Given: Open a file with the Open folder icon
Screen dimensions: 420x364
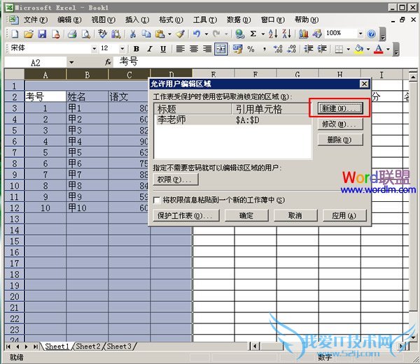Looking at the screenshot, I should [x=29, y=34].
